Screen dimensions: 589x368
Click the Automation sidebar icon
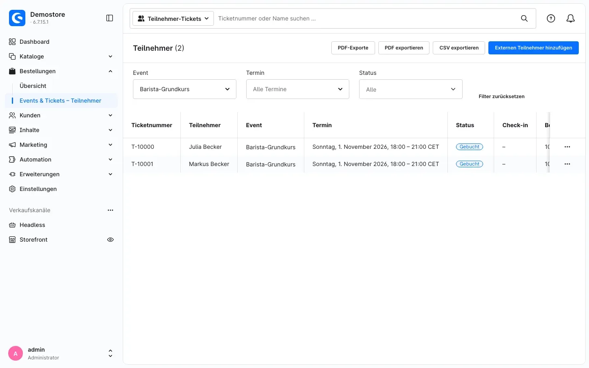12,159
